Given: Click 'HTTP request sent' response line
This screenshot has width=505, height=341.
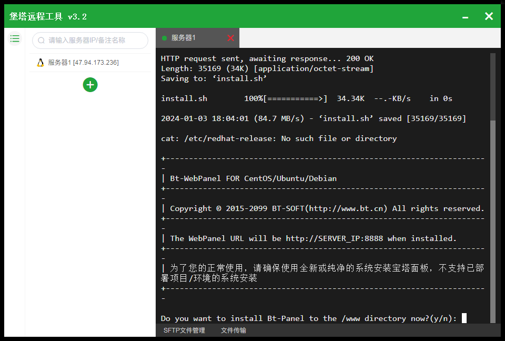Looking at the screenshot, I should tap(267, 58).
